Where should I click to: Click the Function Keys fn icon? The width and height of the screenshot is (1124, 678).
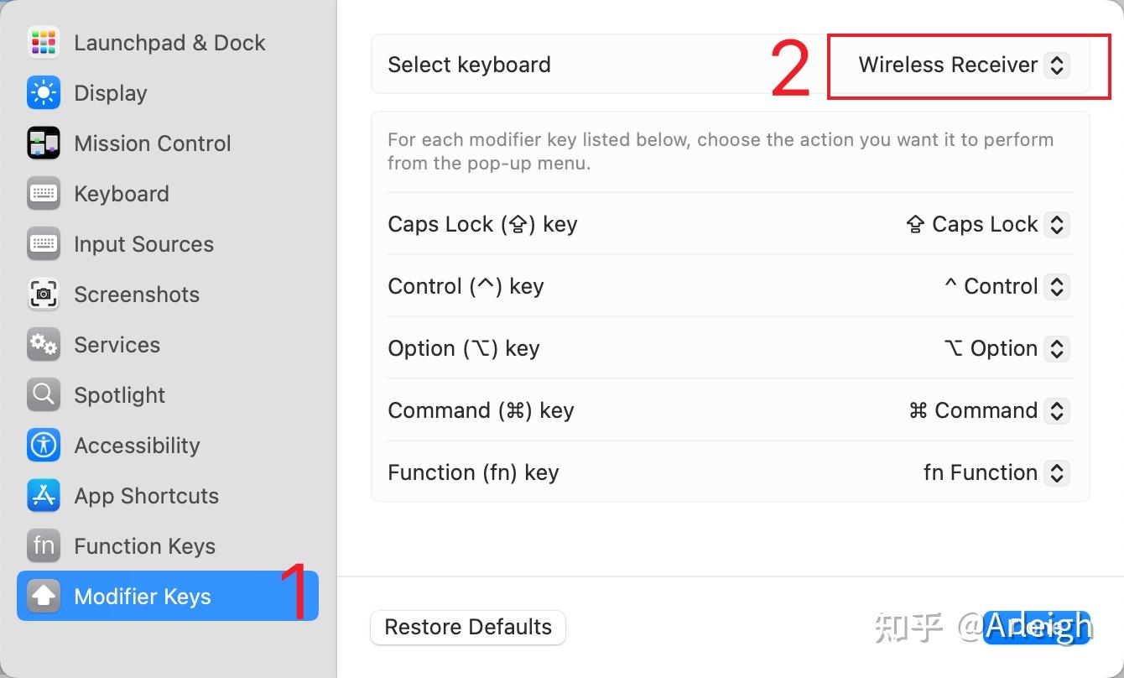point(43,546)
